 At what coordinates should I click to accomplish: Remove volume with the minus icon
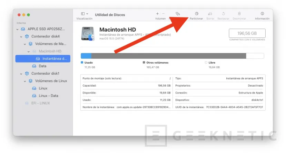tap(163, 14)
